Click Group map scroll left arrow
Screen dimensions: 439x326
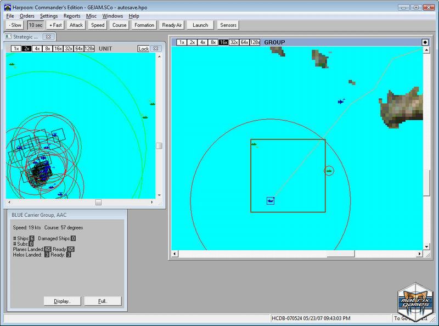[175, 254]
